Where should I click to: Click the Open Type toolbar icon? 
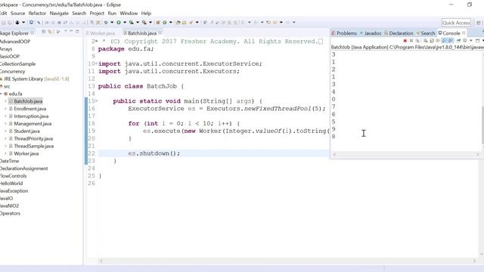pos(178,22)
